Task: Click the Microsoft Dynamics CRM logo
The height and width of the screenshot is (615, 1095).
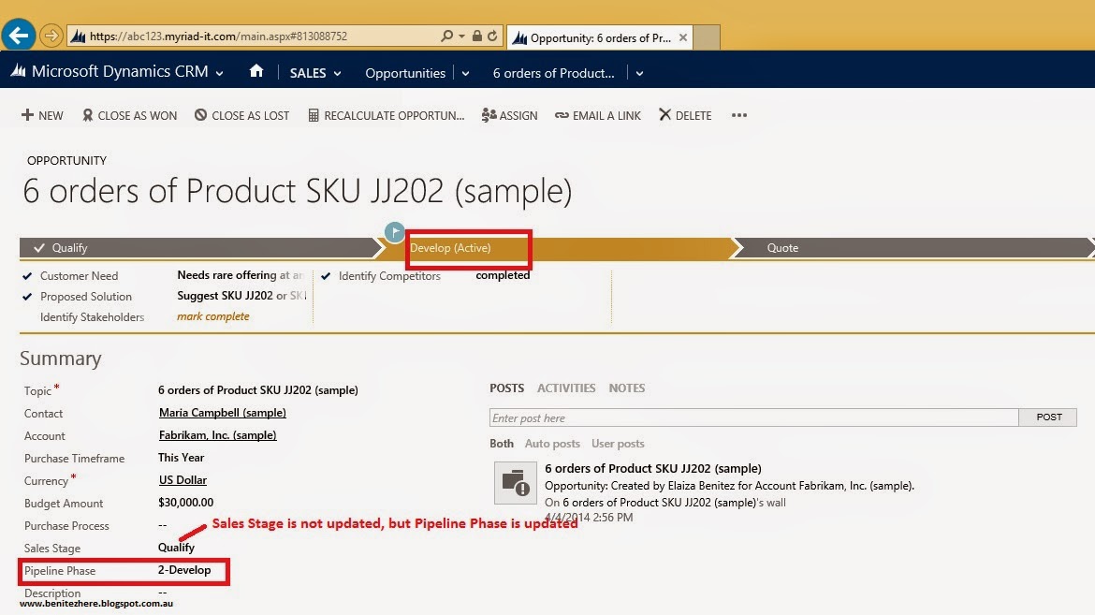Action: click(x=19, y=71)
